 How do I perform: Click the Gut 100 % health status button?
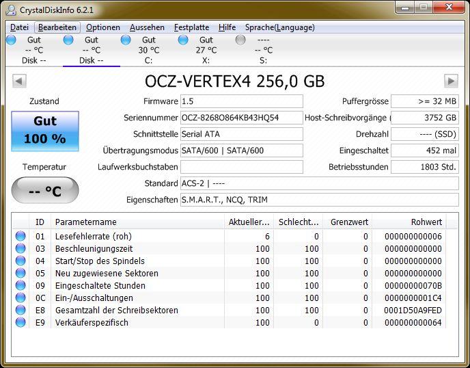pyautogui.click(x=45, y=131)
